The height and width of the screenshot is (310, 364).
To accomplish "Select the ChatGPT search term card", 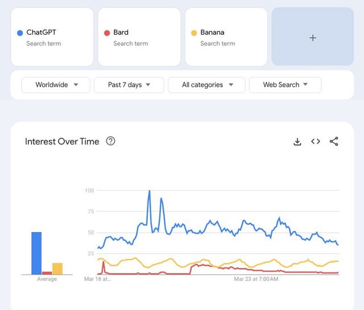I will (52, 37).
